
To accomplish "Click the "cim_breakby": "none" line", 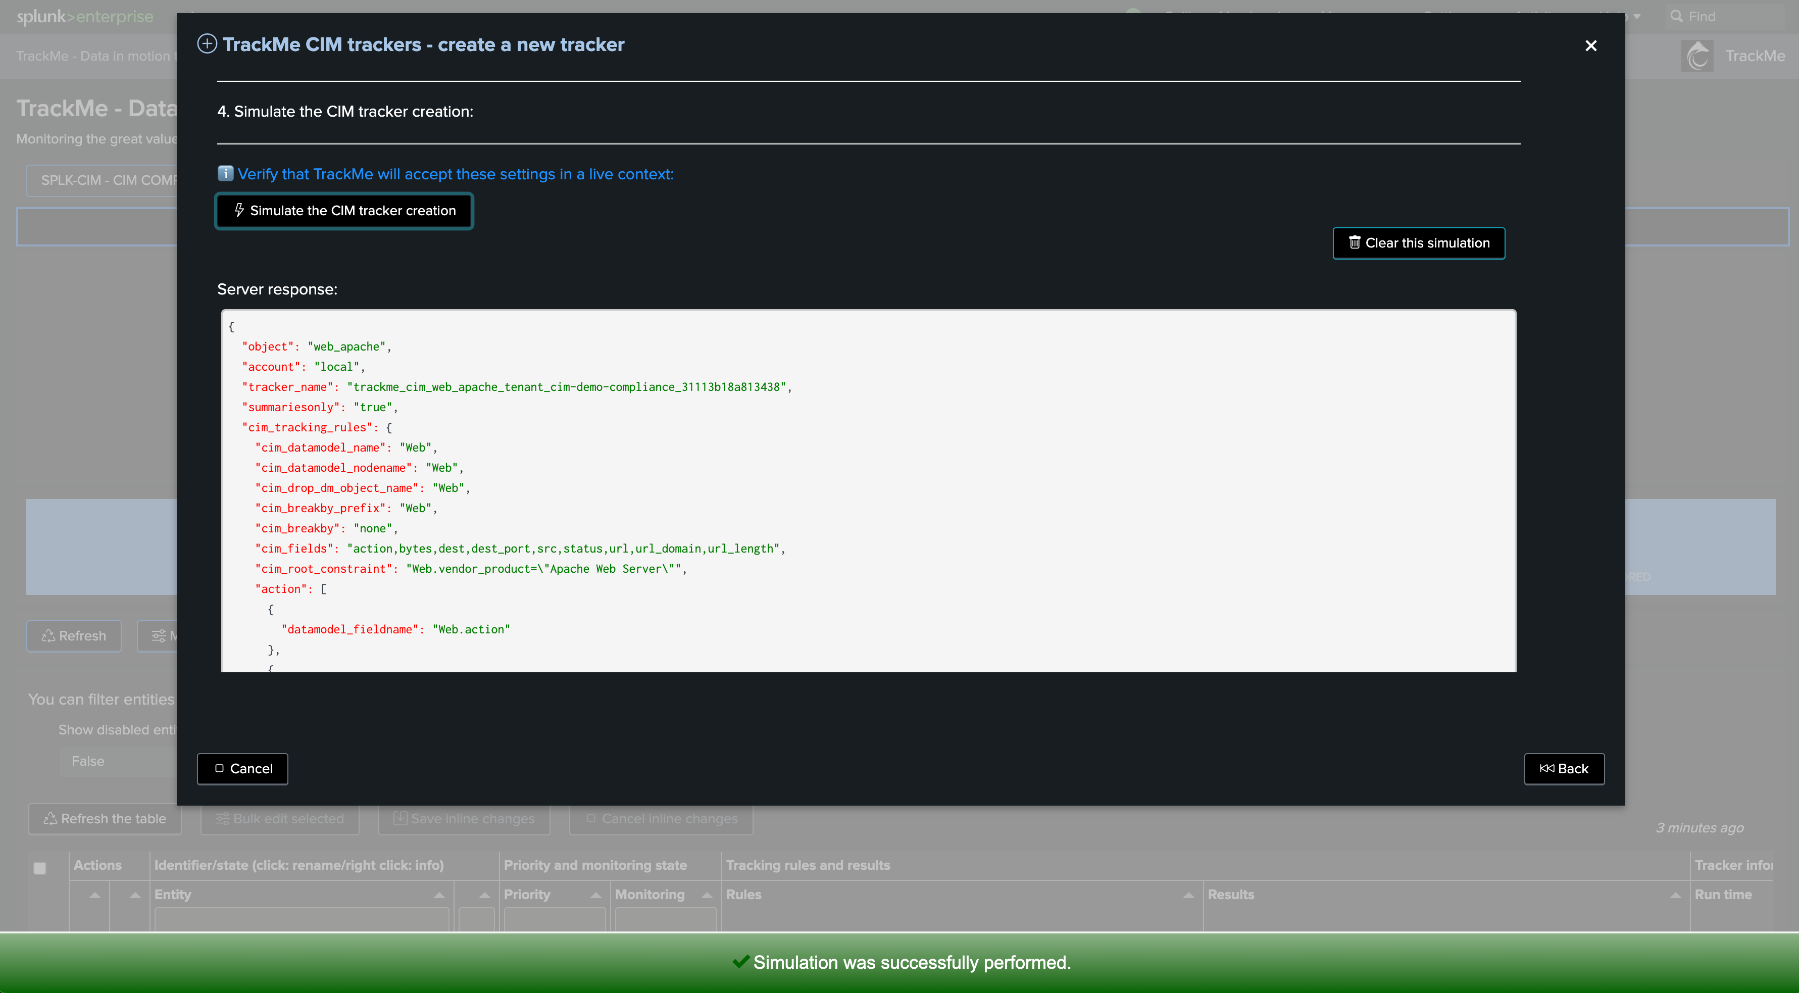I will (326, 529).
